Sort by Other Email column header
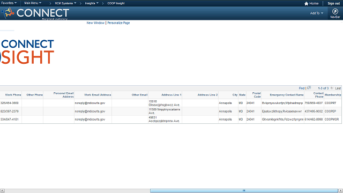 click(139, 95)
